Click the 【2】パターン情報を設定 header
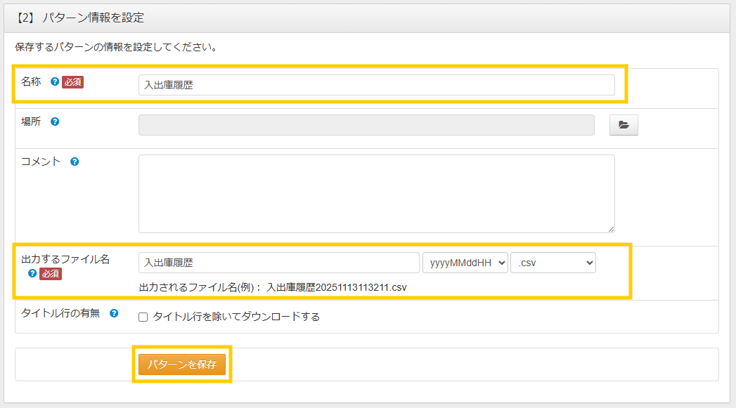The image size is (736, 408). [x=79, y=18]
